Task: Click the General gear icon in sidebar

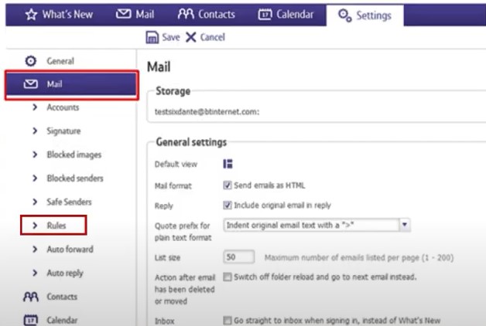Action: pyautogui.click(x=31, y=61)
